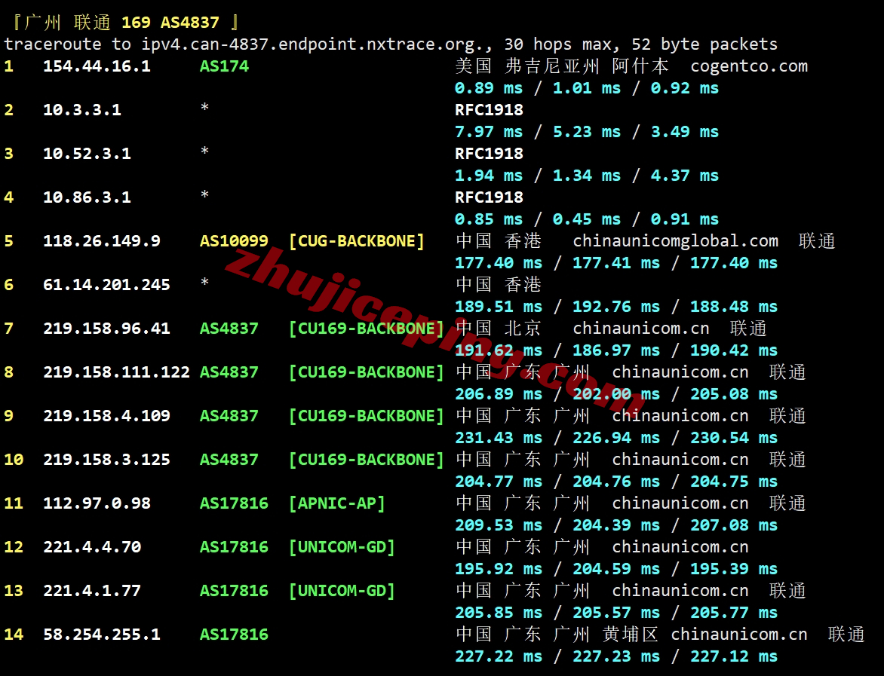The height and width of the screenshot is (676, 884).
Task: Click the [APNIC-AP] tag
Action: point(336,503)
